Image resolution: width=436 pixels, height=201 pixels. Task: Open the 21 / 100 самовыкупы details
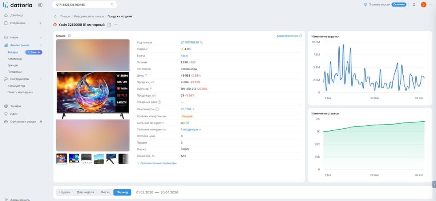click(x=187, y=109)
